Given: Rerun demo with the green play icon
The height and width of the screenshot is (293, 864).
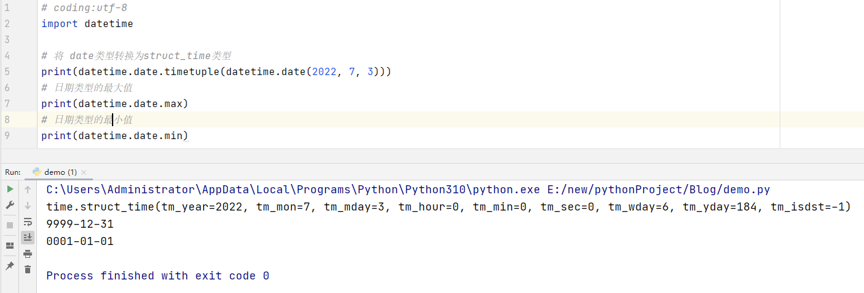Looking at the screenshot, I should (x=10, y=189).
